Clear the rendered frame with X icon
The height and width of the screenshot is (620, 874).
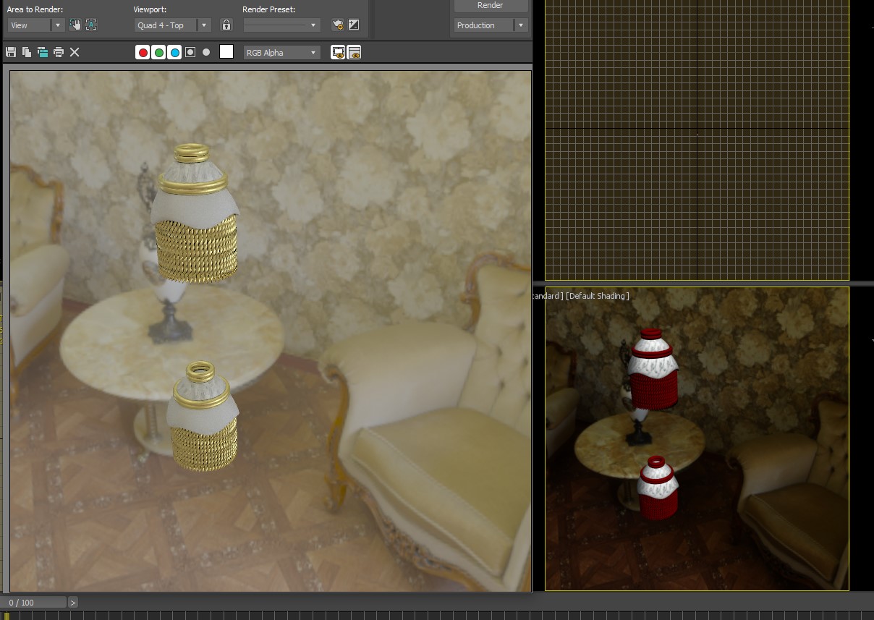pyautogui.click(x=75, y=52)
